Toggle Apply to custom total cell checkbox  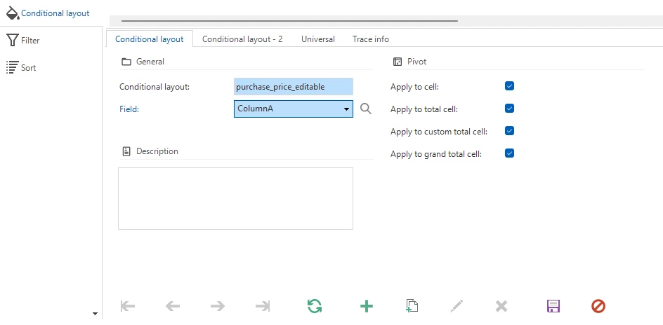click(x=510, y=131)
